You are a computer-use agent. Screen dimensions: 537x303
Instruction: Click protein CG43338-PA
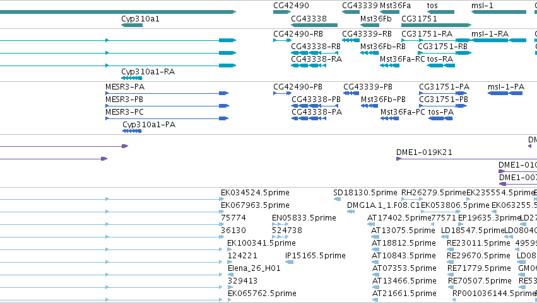(x=317, y=112)
